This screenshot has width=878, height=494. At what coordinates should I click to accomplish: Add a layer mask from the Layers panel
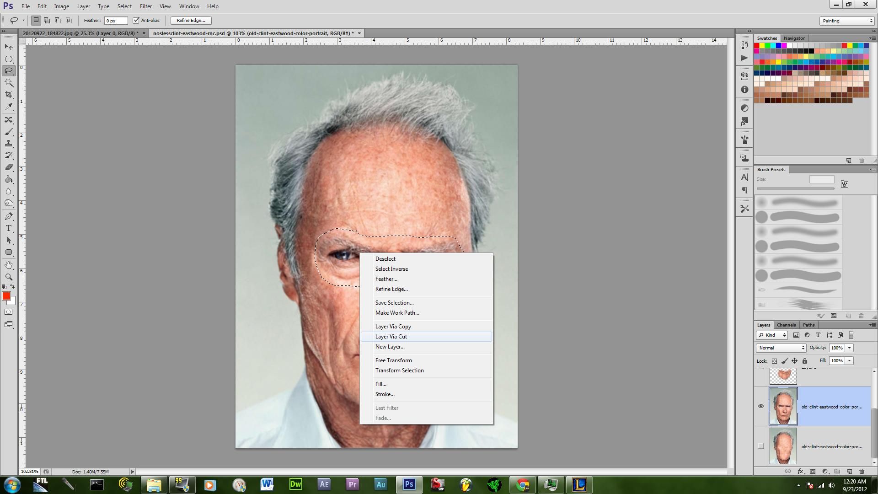tap(813, 471)
